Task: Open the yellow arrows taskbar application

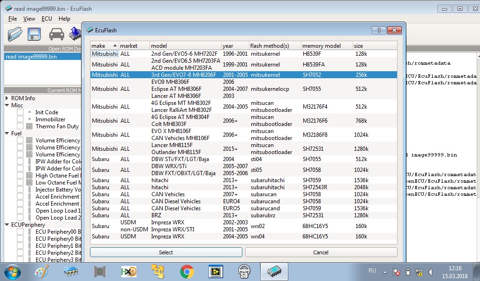Action: click(157, 272)
